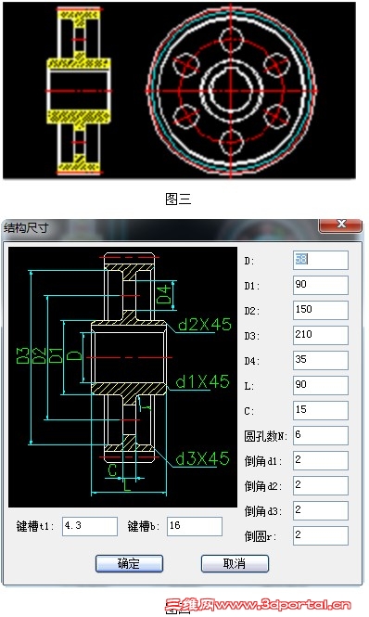This screenshot has width=369, height=617.
Task: Click the 倒圆r label
Action: click(x=261, y=536)
